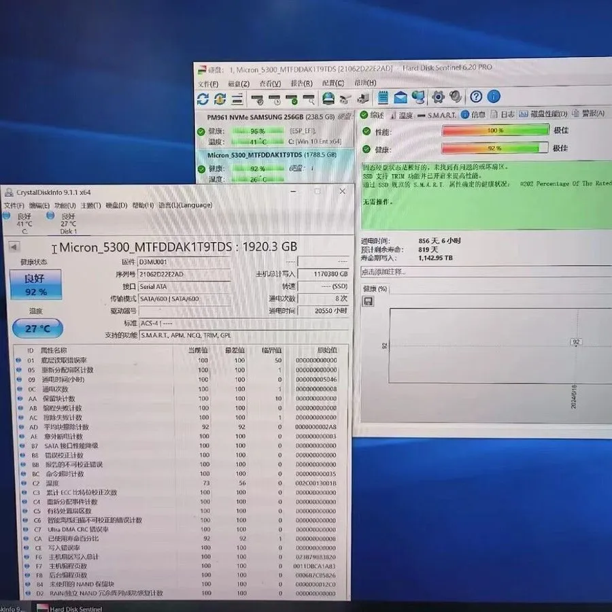Viewport: 612px width, 612px height.
Task: Click the 原始值 column header
Action: point(326,350)
